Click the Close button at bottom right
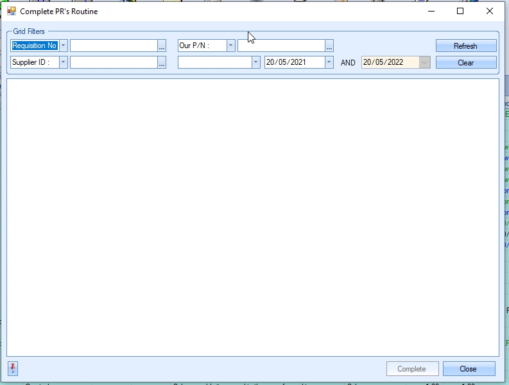The image size is (509, 385). click(x=469, y=369)
